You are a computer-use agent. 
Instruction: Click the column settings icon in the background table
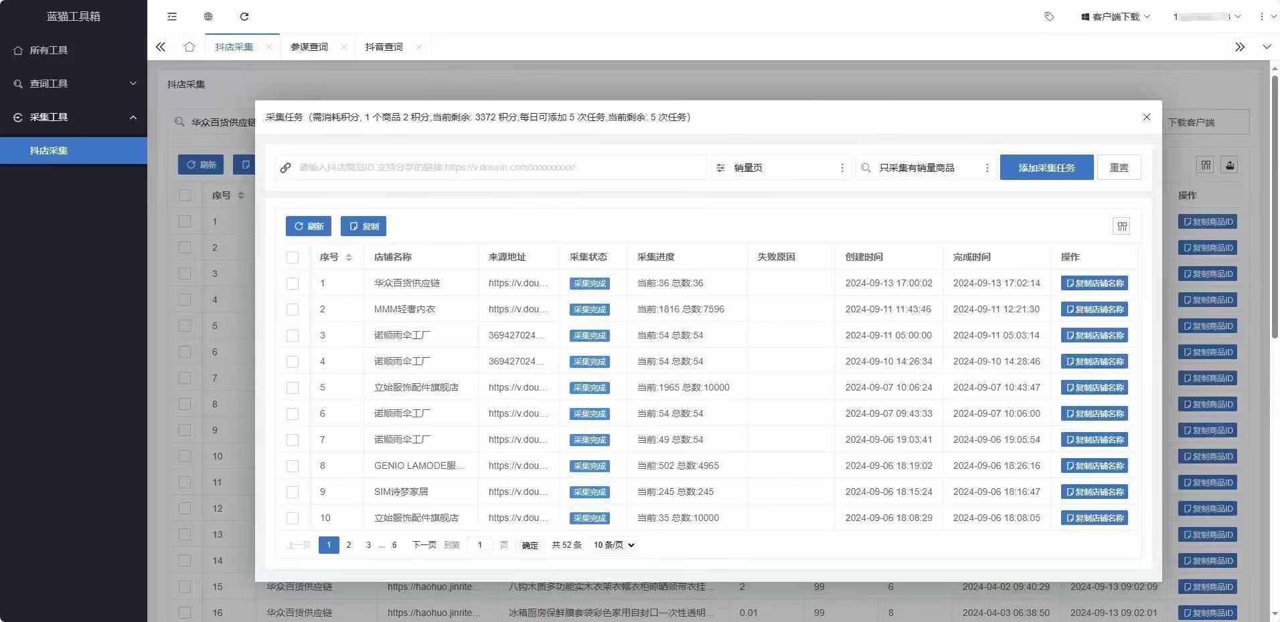[x=1206, y=165]
